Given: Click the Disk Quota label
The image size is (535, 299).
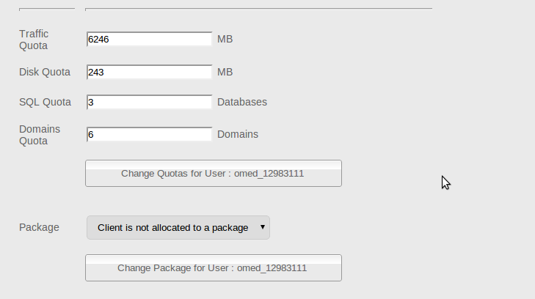Looking at the screenshot, I should (45, 73).
